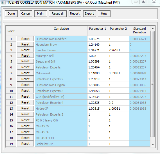
Task: Edit Parameter 1 value 1.00599
Action: pos(98,61)
